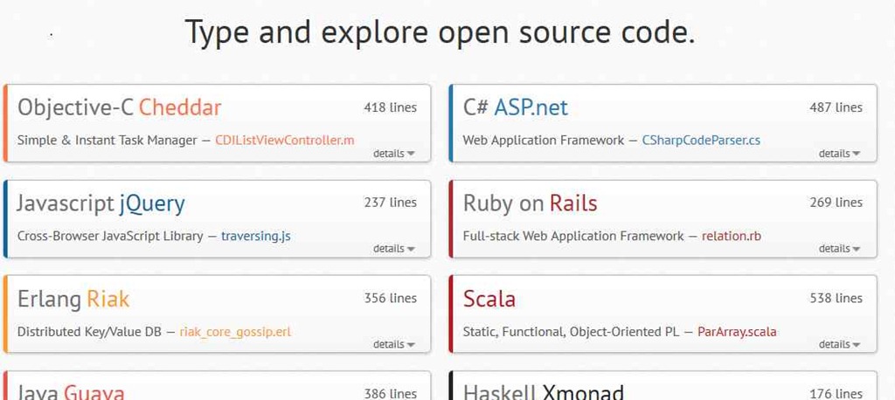Open the traversing.js file link

click(x=255, y=236)
